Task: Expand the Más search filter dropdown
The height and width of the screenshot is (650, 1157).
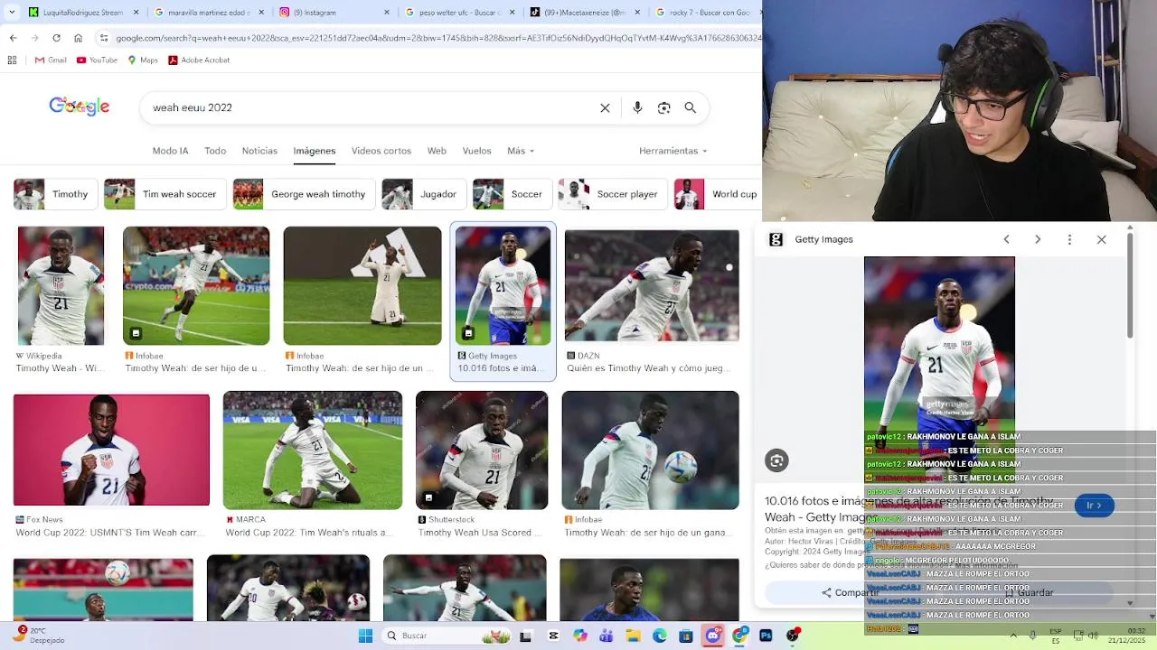Action: click(x=521, y=151)
